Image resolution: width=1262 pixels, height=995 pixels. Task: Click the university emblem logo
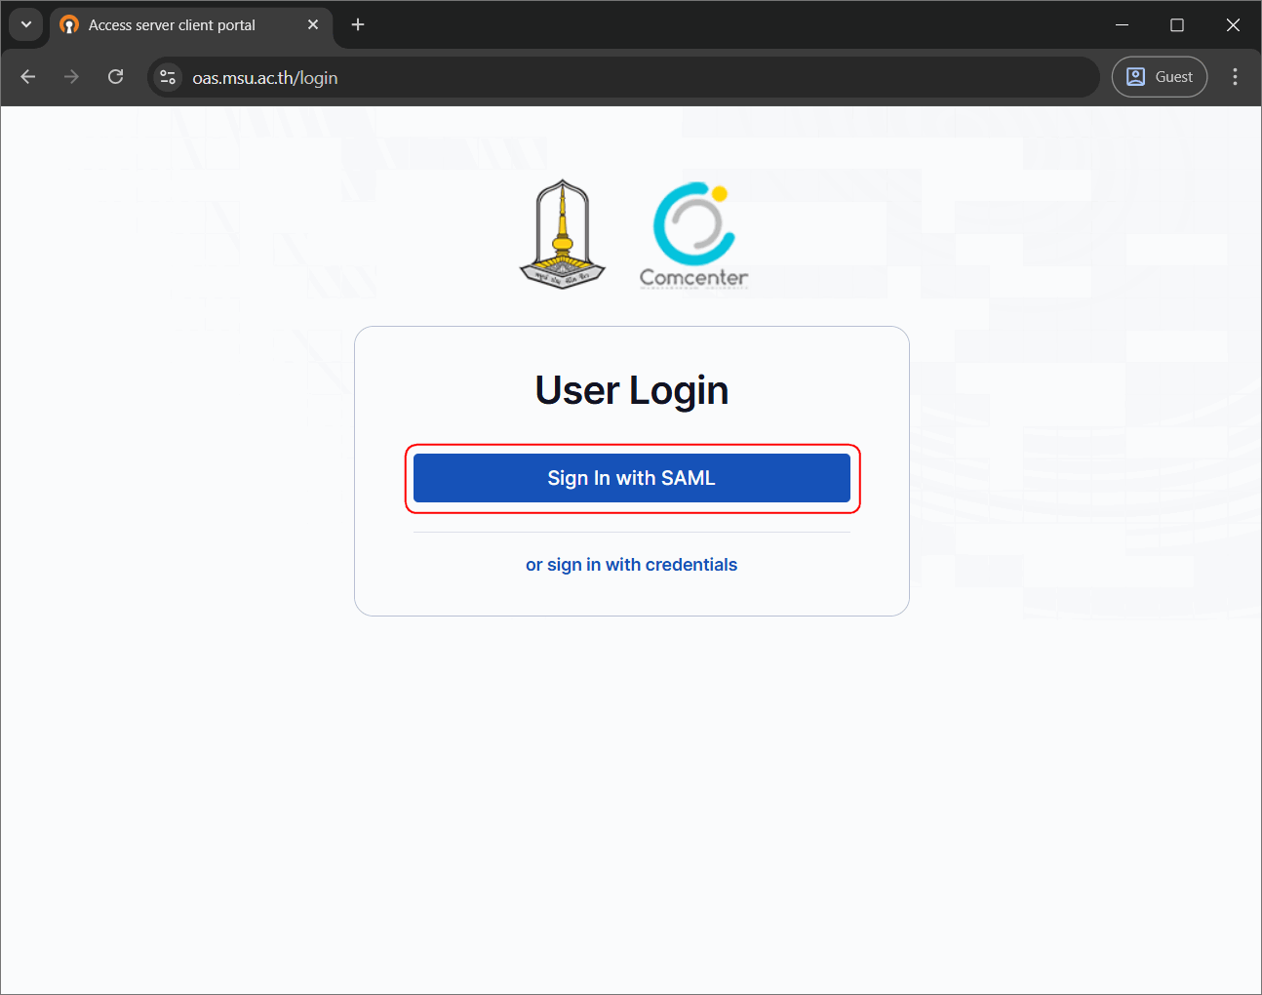pos(562,234)
